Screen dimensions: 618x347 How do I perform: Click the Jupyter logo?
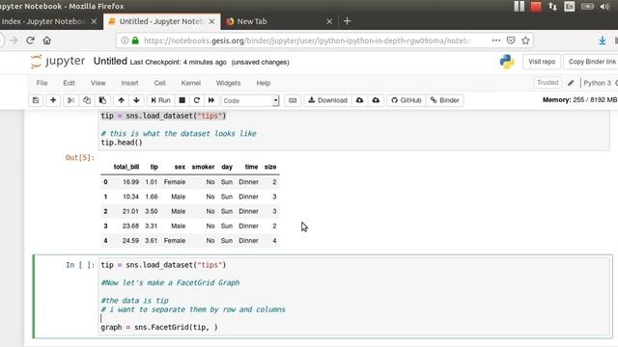[x=58, y=62]
